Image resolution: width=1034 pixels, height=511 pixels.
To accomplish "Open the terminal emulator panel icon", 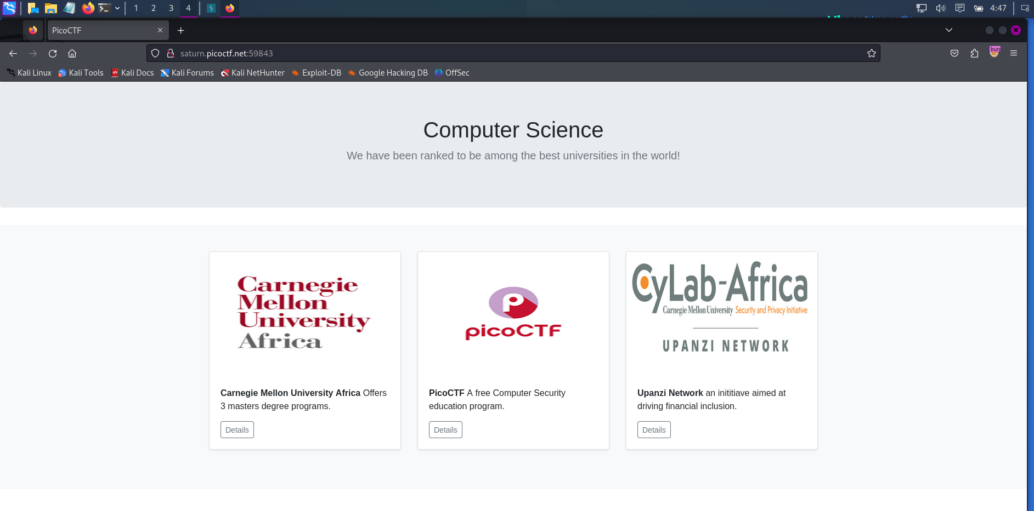I will pos(105,8).
